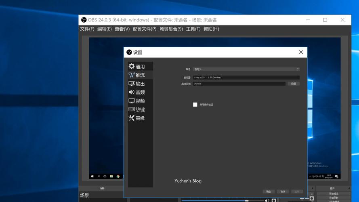Click the 隐藏 button beside stream key
Screen dimensions: 359x202
tap(294, 84)
